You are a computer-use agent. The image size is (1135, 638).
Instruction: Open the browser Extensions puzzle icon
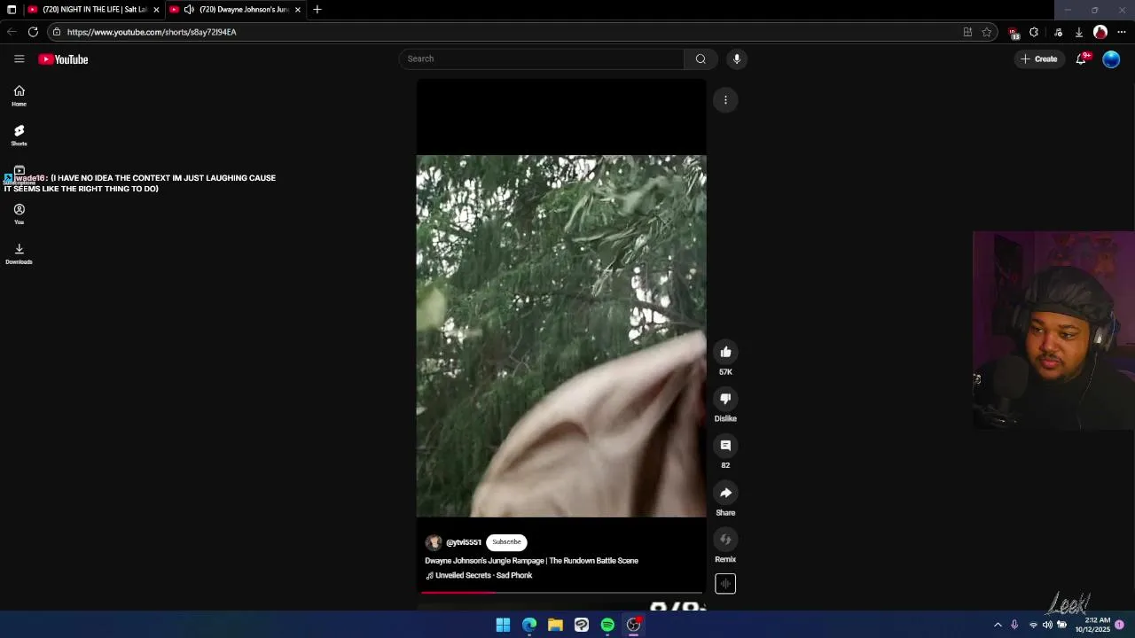point(1034,32)
